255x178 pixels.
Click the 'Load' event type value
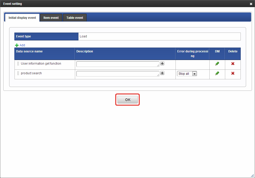(x=83, y=36)
